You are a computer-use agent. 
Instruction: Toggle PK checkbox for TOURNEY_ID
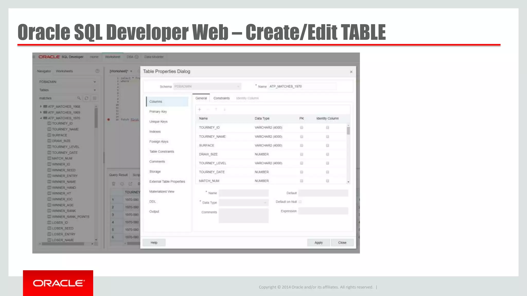click(x=302, y=127)
